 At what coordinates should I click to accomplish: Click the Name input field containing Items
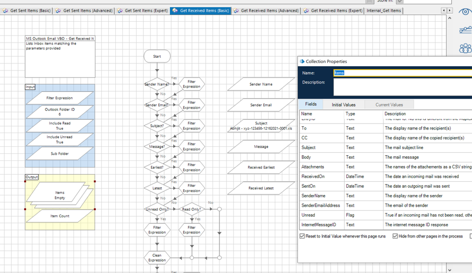tap(402, 73)
